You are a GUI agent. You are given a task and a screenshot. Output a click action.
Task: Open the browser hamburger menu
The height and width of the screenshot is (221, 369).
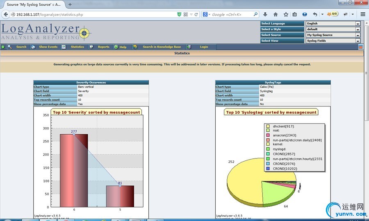click(363, 14)
